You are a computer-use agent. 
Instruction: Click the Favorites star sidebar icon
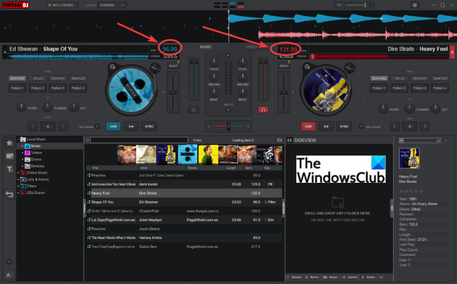pyautogui.click(x=9, y=143)
